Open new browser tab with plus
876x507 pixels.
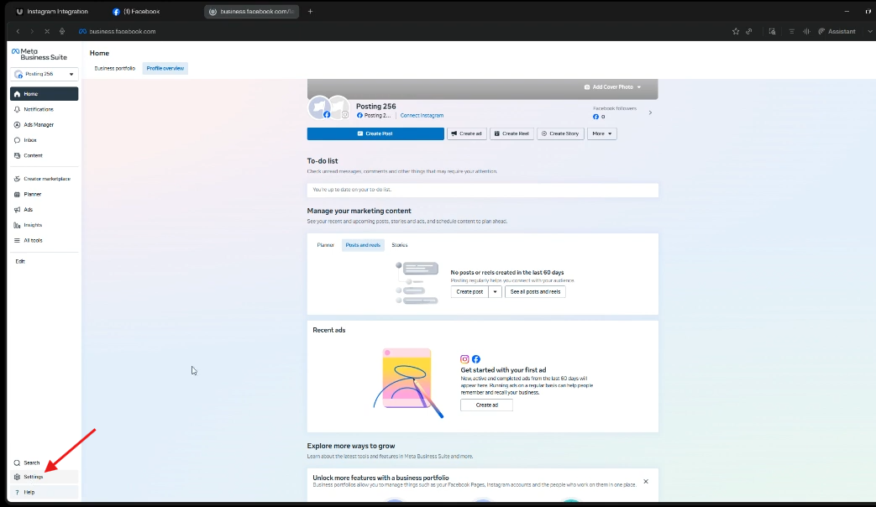tap(310, 11)
